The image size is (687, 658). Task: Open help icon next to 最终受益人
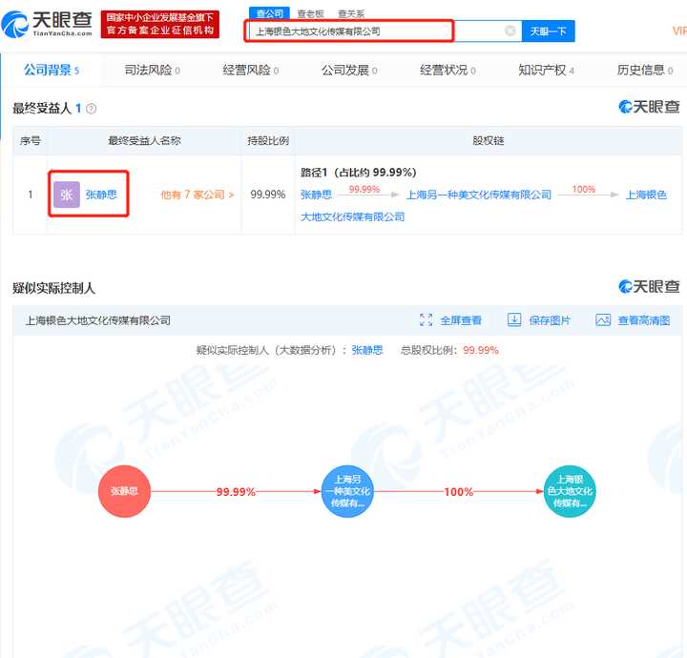pyautogui.click(x=92, y=109)
